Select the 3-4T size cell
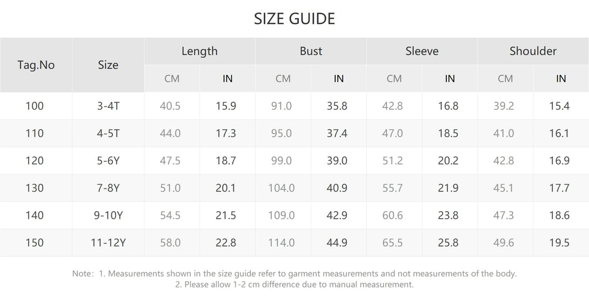The width and height of the screenshot is (589, 302). (108, 106)
